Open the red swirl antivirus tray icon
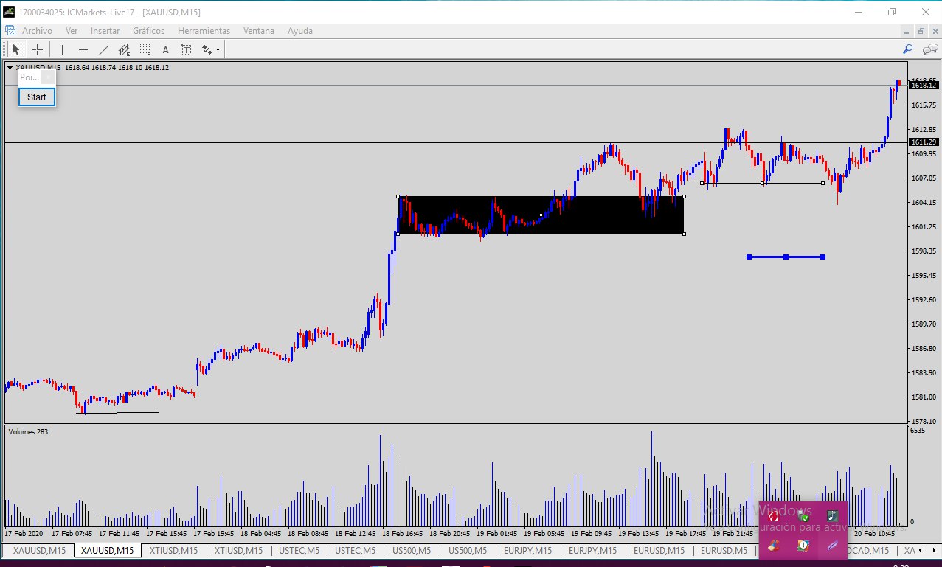Viewport: 942px width, 567px height. point(774,516)
